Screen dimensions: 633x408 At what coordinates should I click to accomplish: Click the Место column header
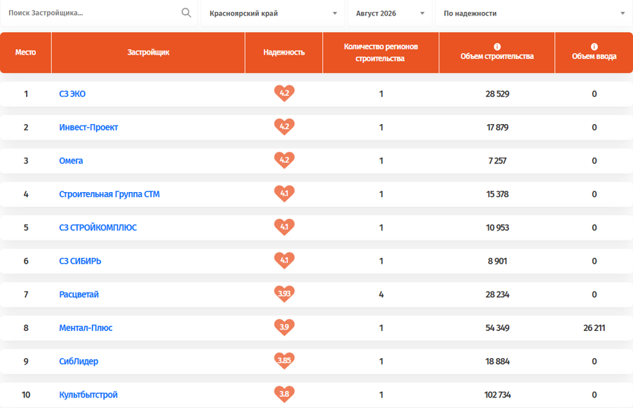(25, 53)
